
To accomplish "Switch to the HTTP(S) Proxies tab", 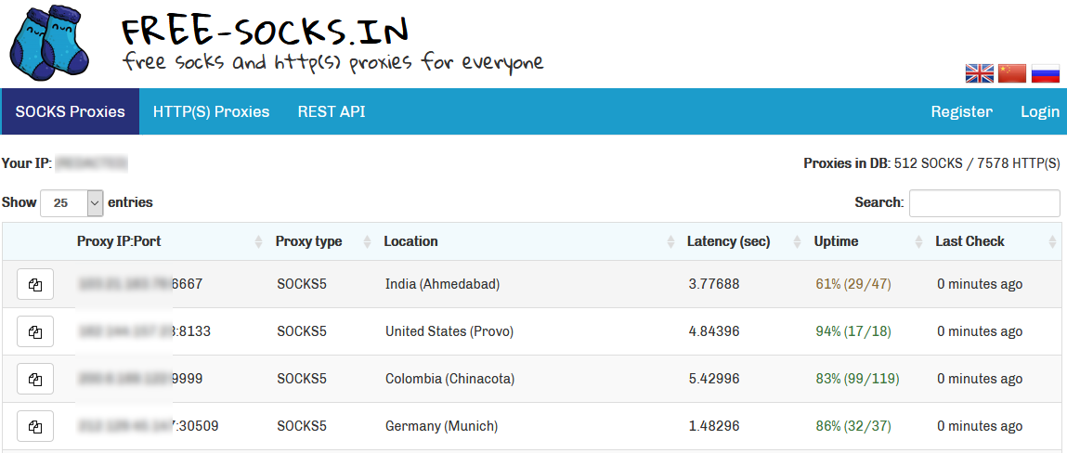I will pyautogui.click(x=211, y=111).
